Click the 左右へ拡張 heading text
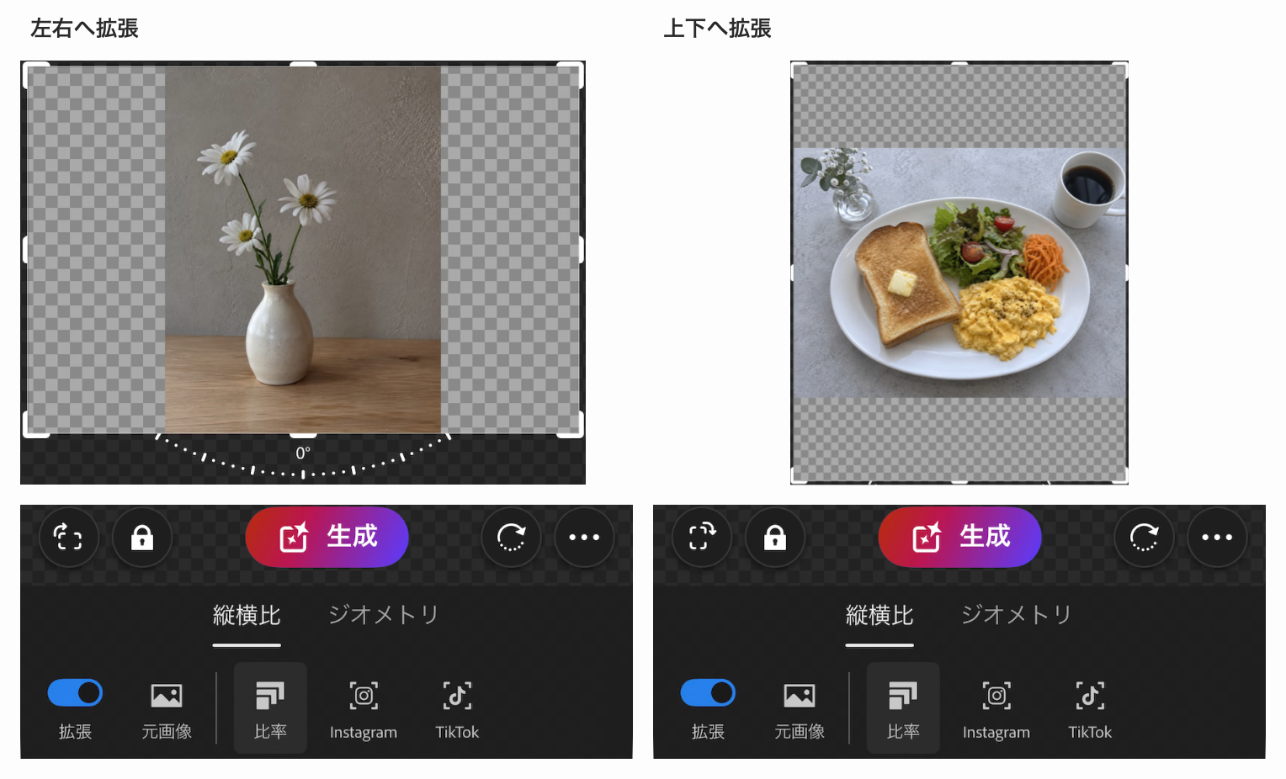Viewport: 1286px width, 779px height. [84, 29]
